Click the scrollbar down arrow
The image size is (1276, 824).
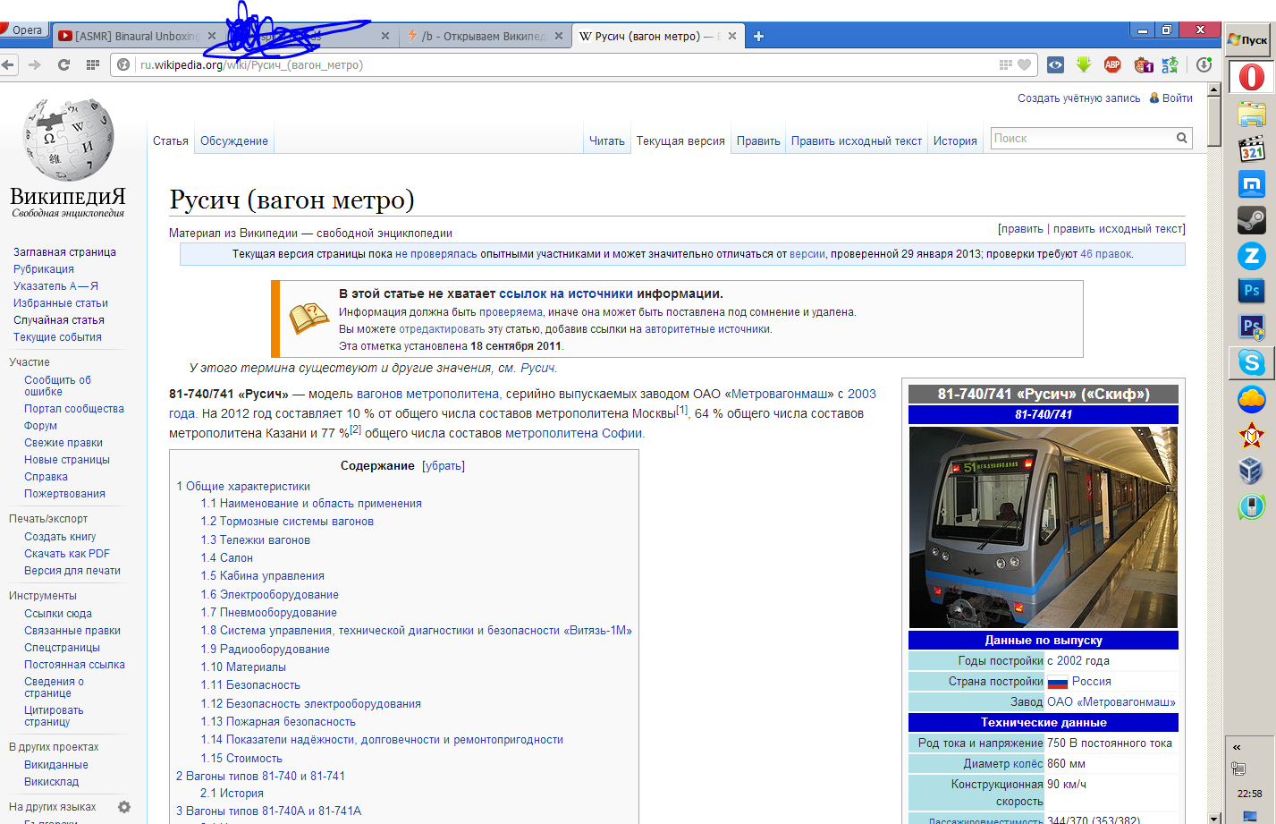pyautogui.click(x=1214, y=818)
